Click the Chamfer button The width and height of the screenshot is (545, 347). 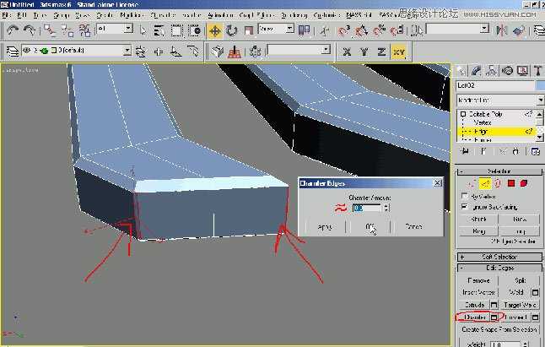tap(474, 317)
